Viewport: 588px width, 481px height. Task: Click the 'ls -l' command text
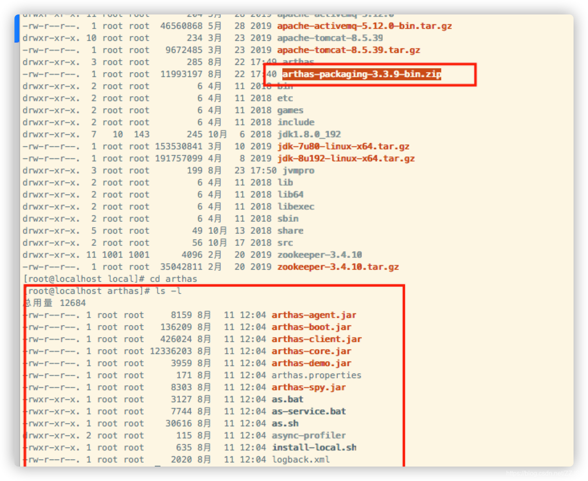tap(168, 291)
